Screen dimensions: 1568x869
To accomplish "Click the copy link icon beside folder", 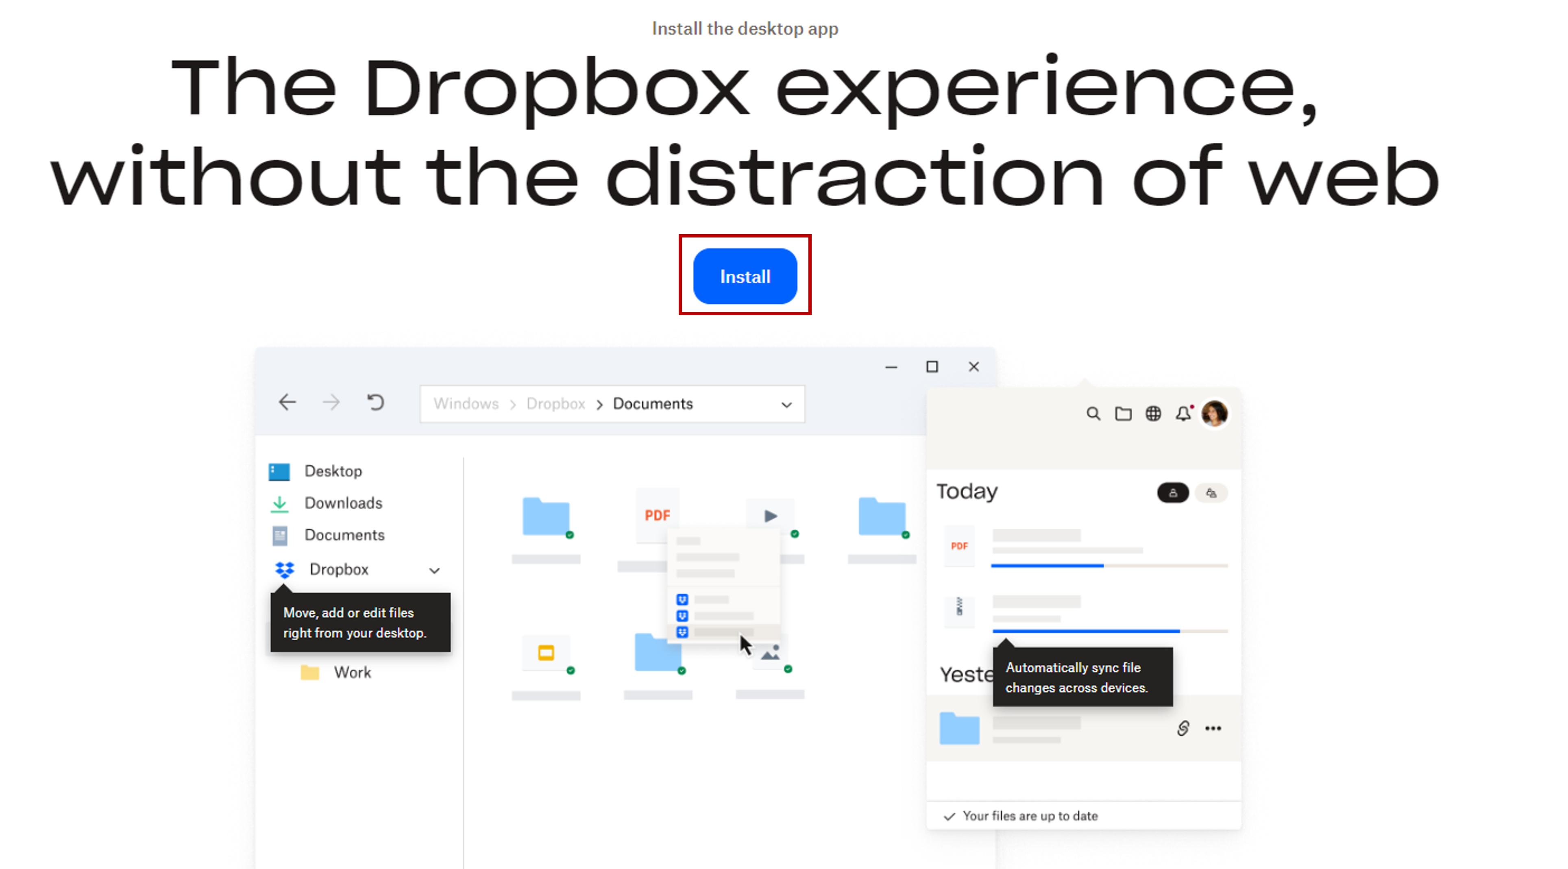I will pyautogui.click(x=1183, y=728).
